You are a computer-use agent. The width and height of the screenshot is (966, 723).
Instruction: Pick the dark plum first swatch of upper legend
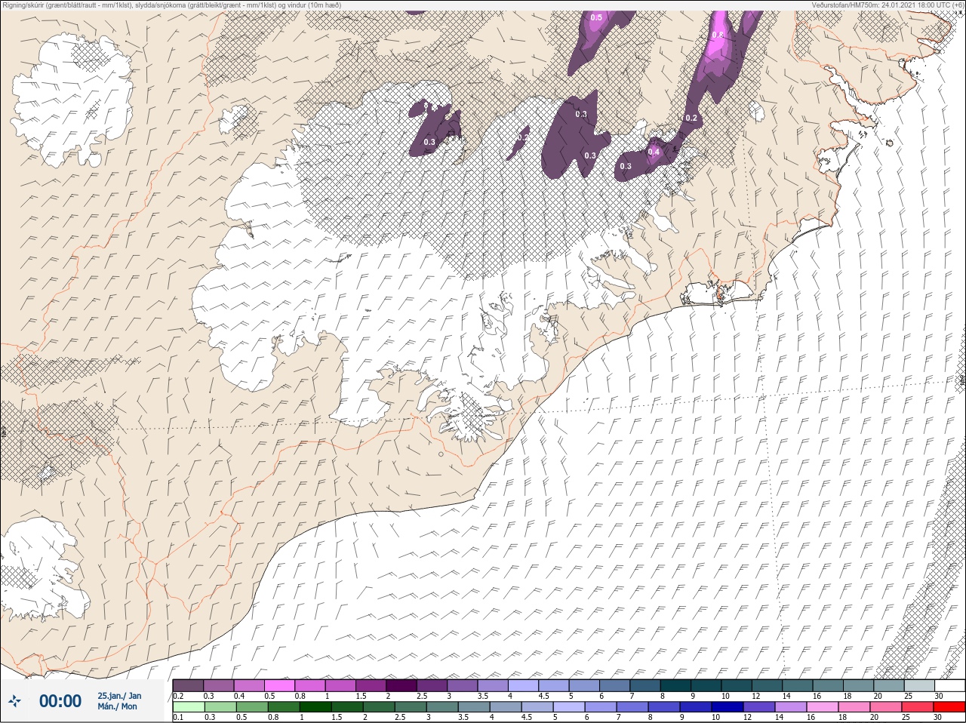coord(188,685)
